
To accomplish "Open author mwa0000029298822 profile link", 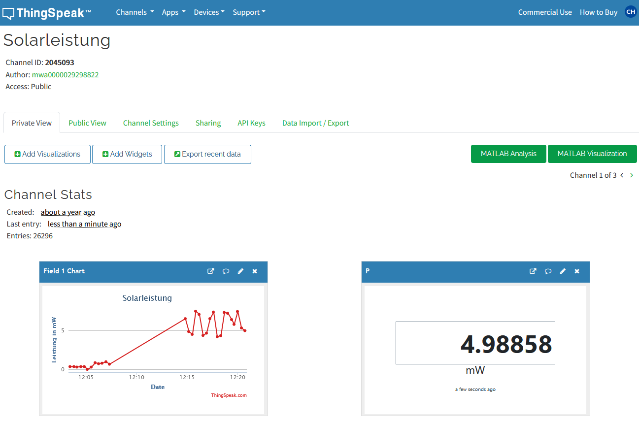I will pos(65,75).
